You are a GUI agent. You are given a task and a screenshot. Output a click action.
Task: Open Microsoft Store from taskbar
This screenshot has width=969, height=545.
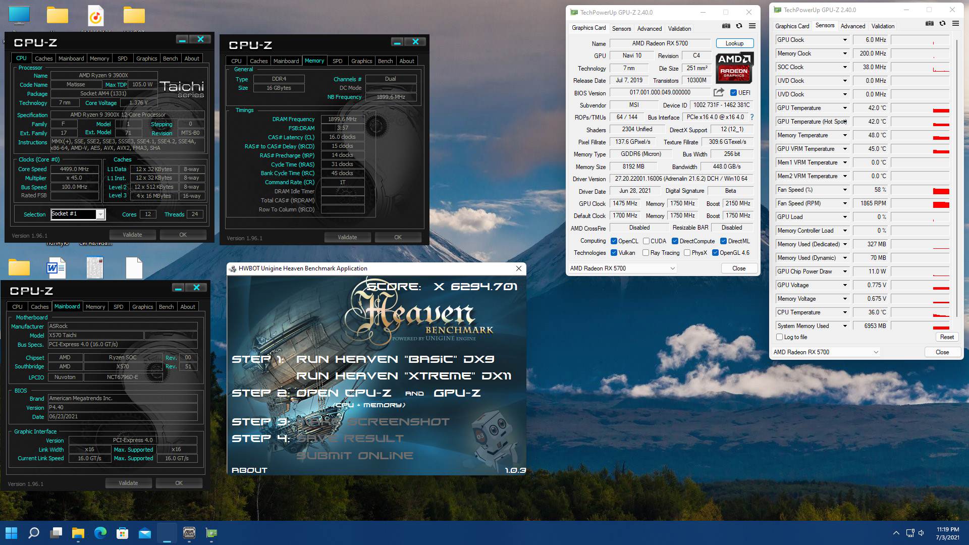click(123, 533)
